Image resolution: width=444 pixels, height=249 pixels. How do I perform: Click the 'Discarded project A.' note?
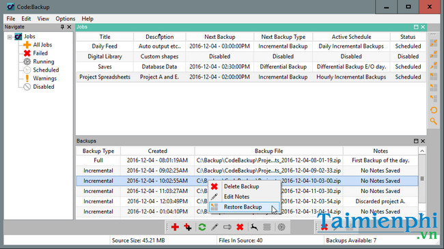point(380,201)
